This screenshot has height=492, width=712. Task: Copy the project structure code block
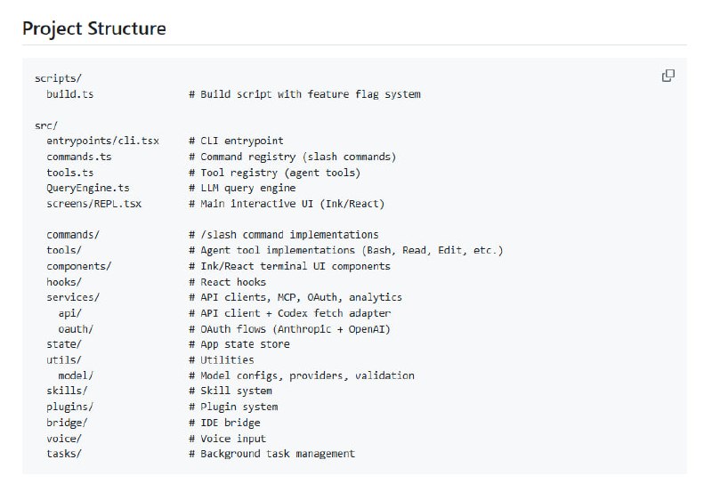668,76
